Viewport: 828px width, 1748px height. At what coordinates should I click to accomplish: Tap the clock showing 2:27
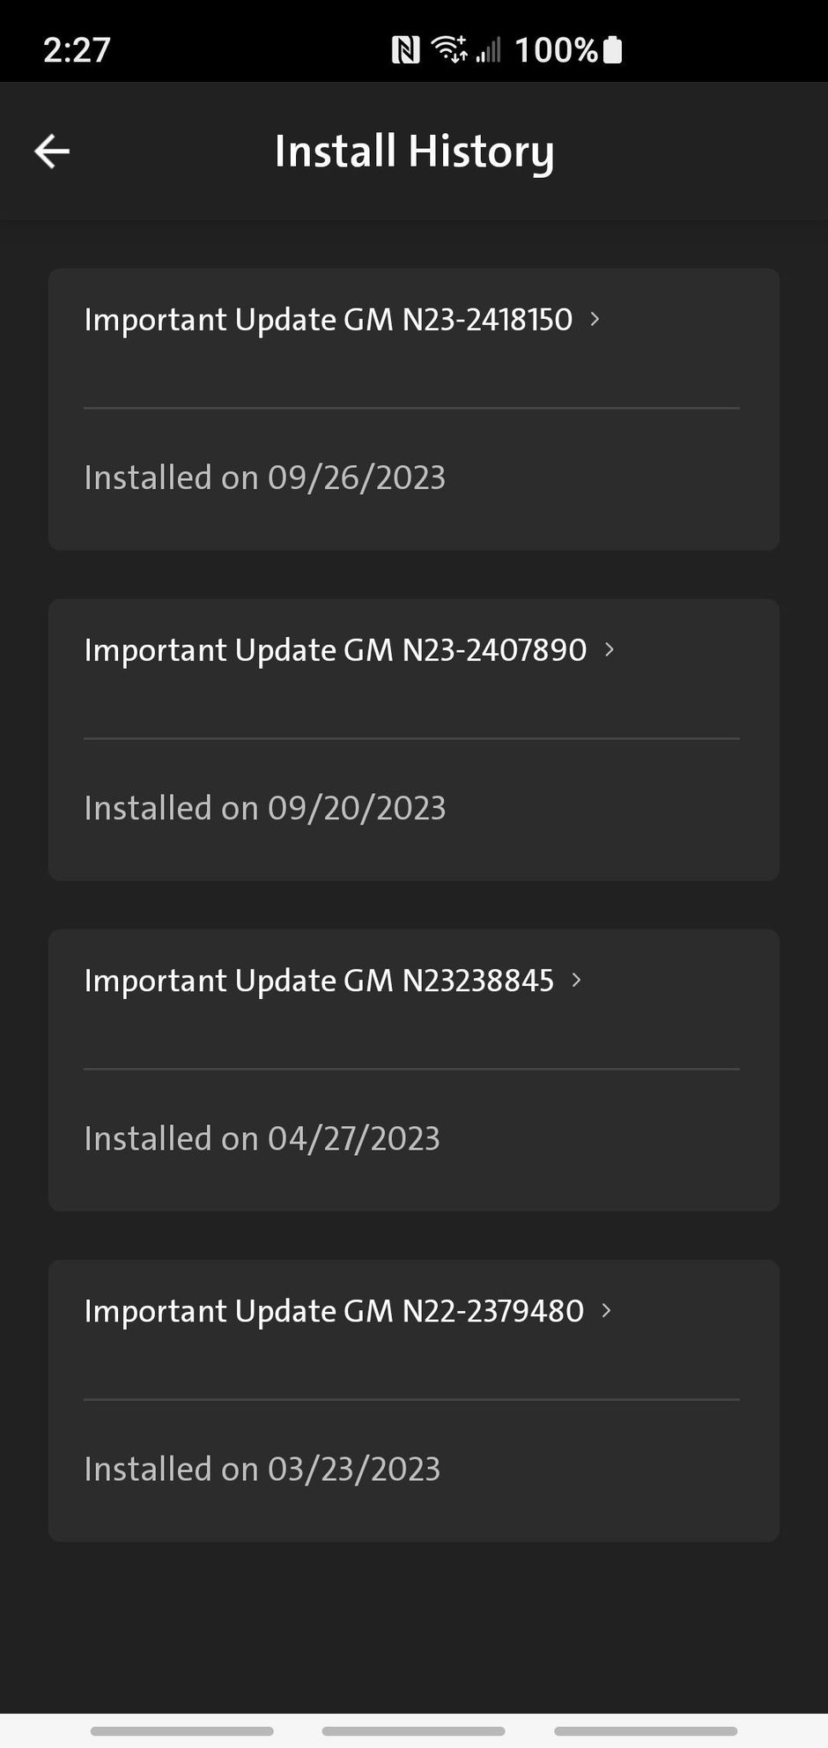(76, 49)
